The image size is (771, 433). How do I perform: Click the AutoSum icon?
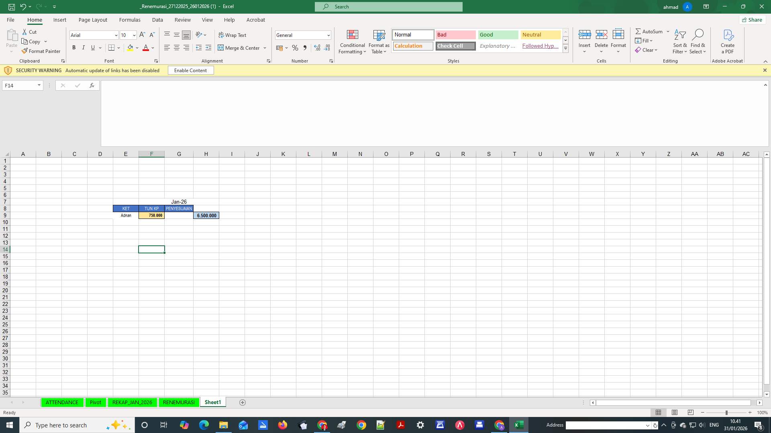click(639, 31)
